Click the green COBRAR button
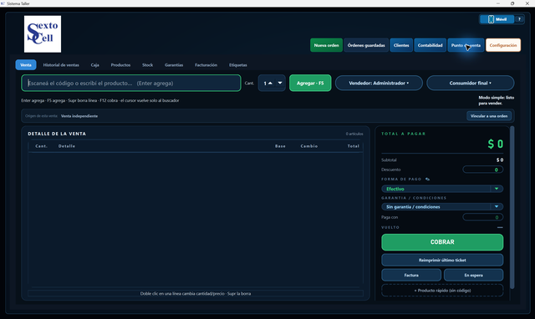535x319 pixels. click(442, 242)
